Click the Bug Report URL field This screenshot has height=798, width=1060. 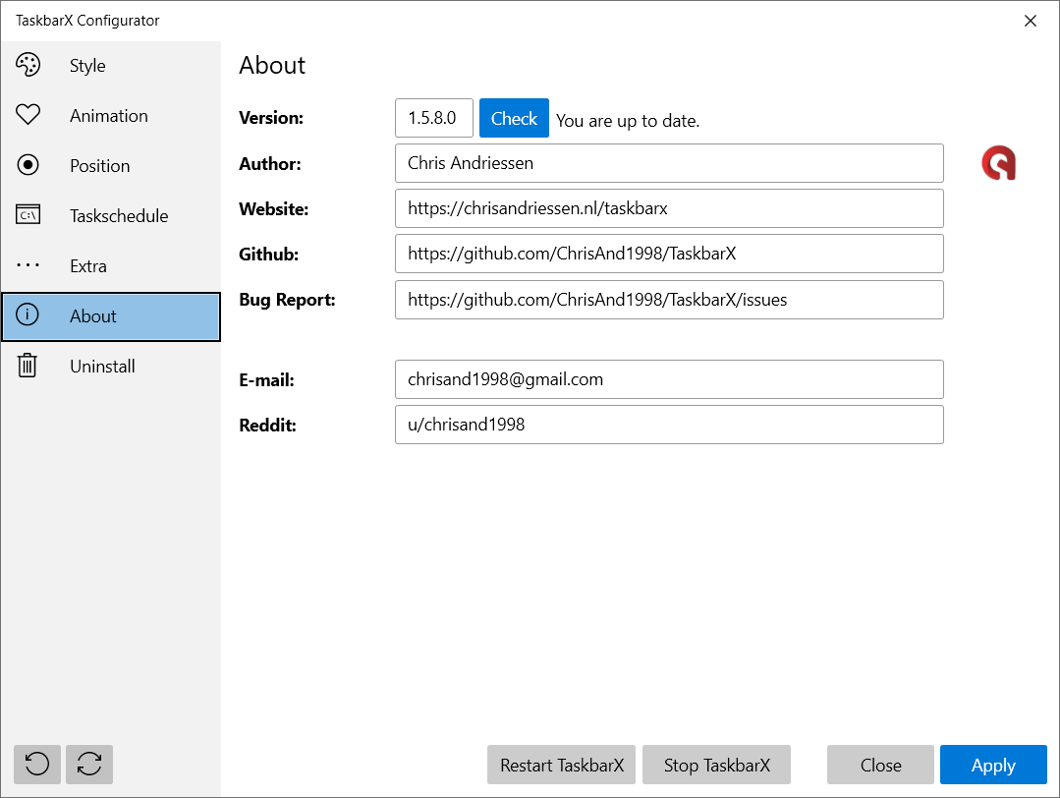(669, 300)
